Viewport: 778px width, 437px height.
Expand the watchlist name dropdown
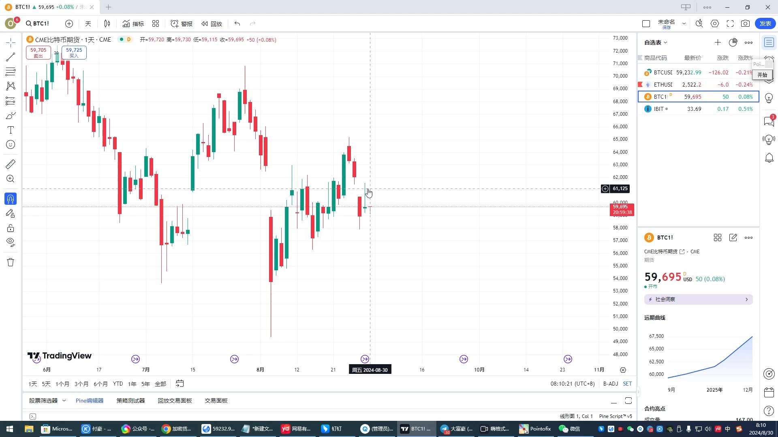pyautogui.click(x=656, y=42)
